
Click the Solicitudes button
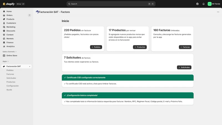point(184,67)
